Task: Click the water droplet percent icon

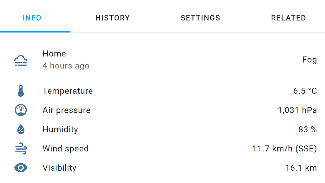Action: tap(21, 129)
